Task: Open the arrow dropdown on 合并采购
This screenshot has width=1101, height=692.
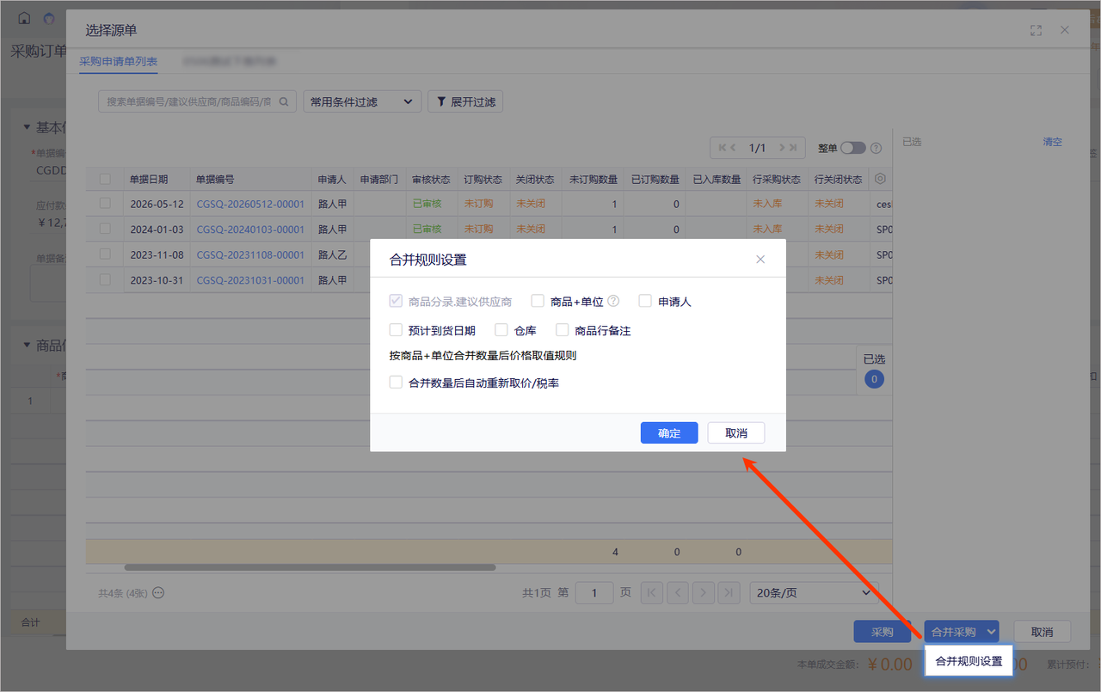Action: [992, 632]
